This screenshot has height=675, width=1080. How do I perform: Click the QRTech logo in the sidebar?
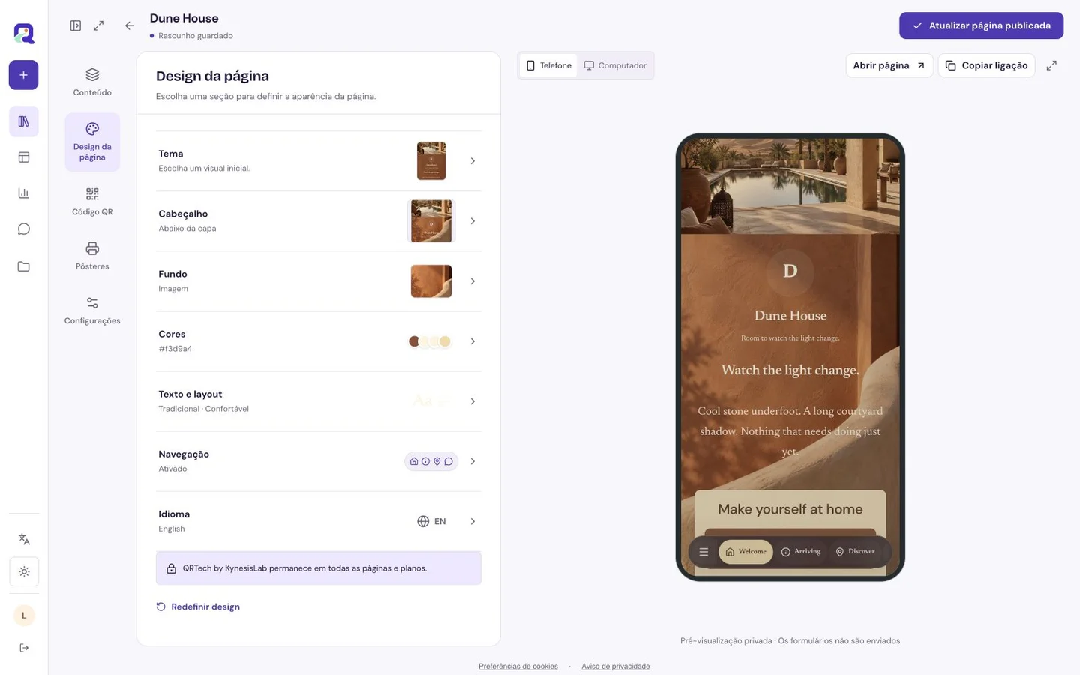(x=24, y=33)
